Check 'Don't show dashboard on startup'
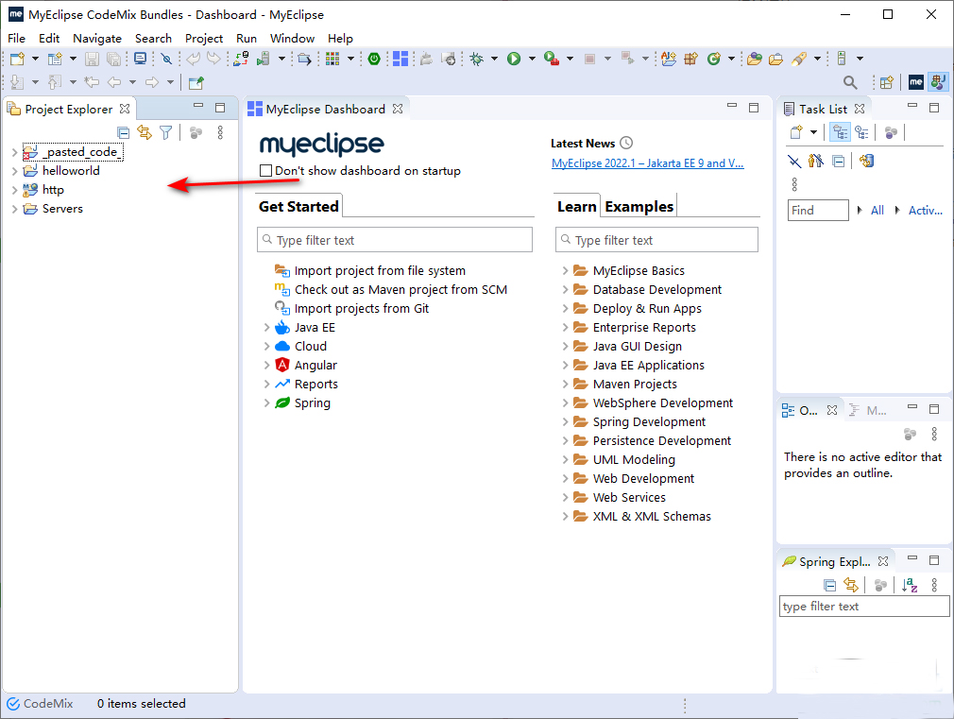Screen dimensions: 954x719 pos(265,171)
